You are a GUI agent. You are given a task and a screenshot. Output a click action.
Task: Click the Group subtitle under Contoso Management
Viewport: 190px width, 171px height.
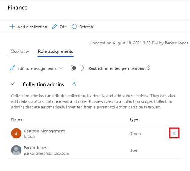pyautogui.click(x=29, y=136)
